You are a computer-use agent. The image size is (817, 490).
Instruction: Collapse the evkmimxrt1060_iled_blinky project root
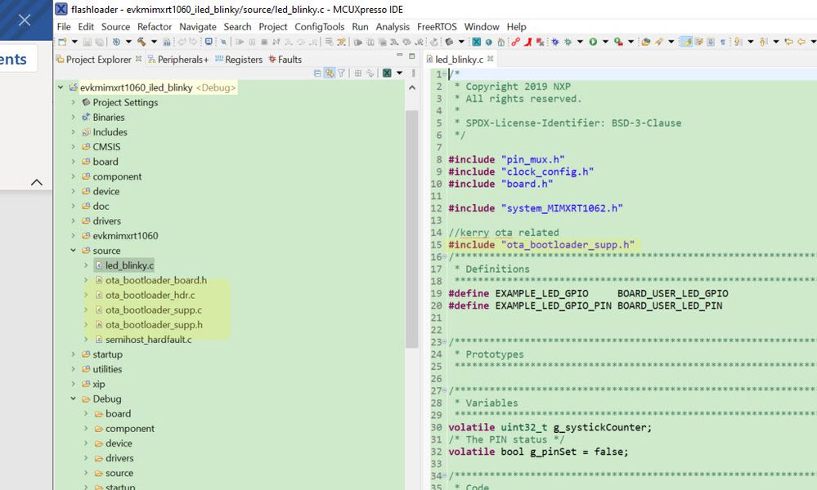pyautogui.click(x=61, y=87)
